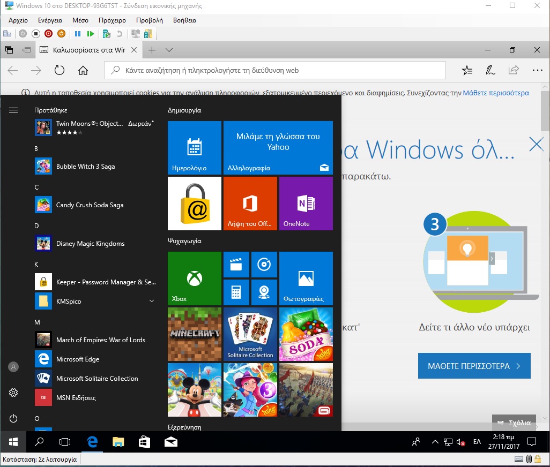The height and width of the screenshot is (467, 550).
Task: Expand the Start menu hamburger navigation
Action: (13, 110)
